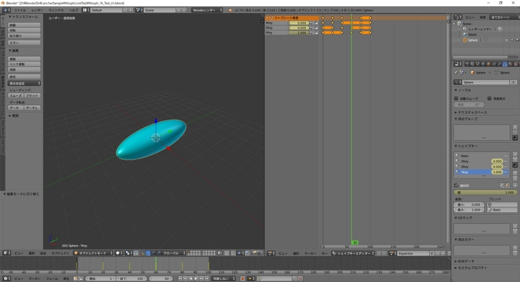Image resolution: width=520 pixels, height=282 pixels.
Task: Enable the double-sided display checkbox
Action: point(490,99)
